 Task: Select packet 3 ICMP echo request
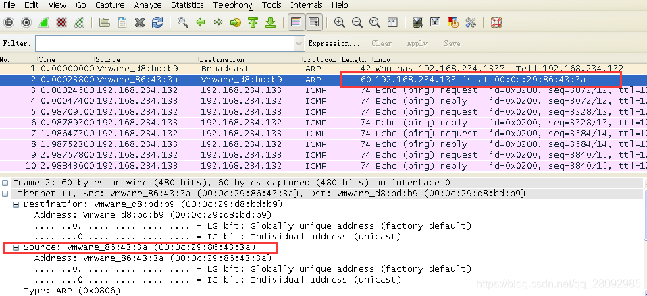pyautogui.click(x=323, y=90)
